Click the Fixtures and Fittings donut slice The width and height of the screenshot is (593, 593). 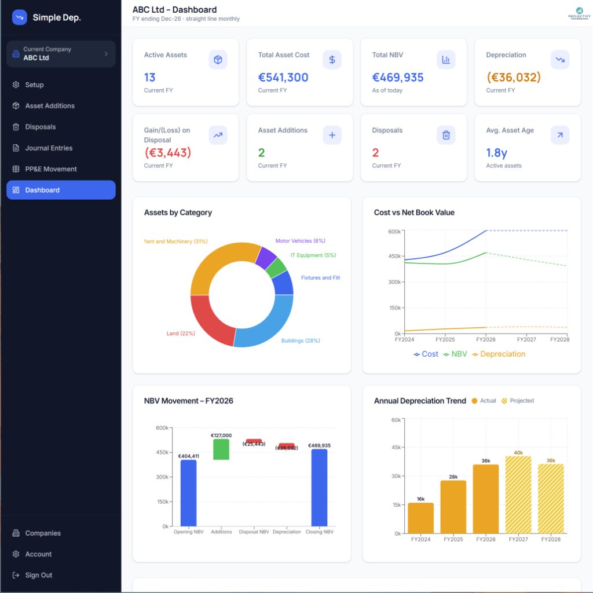(284, 284)
